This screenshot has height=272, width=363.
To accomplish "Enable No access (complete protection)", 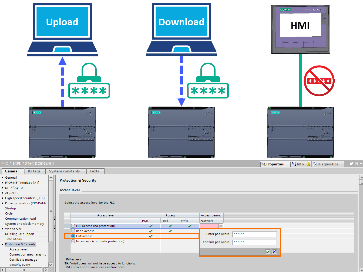I will pos(73,241).
